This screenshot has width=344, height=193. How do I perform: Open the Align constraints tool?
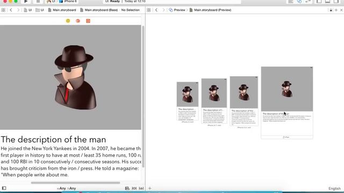tap(127, 188)
